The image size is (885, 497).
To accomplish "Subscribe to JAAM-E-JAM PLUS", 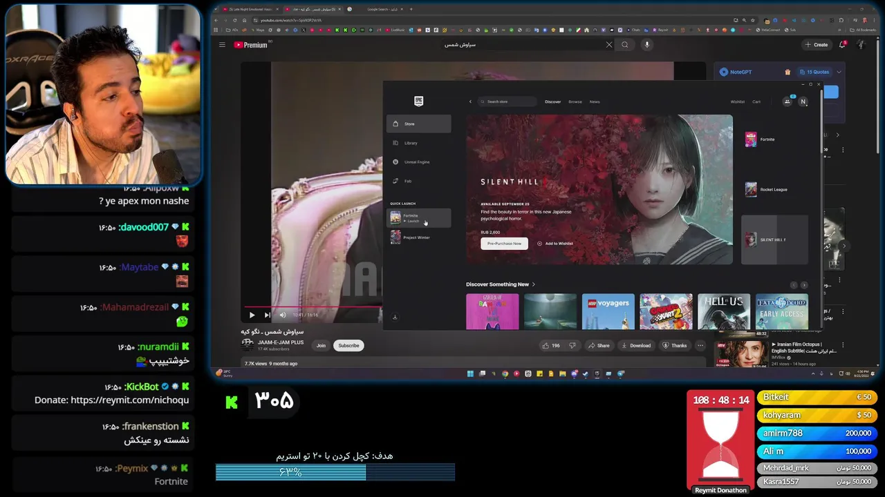I will click(x=348, y=345).
